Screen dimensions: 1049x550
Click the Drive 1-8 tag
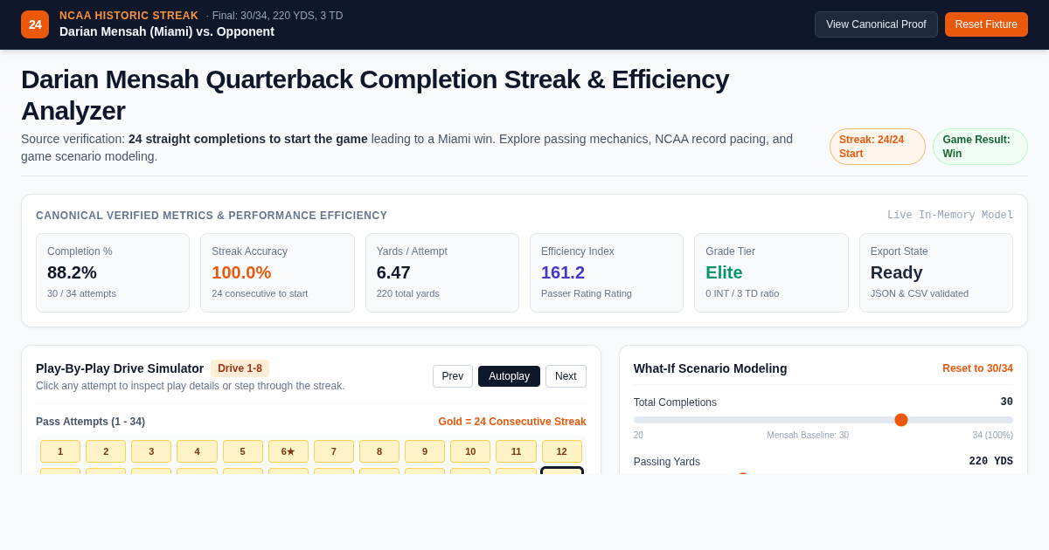point(240,368)
